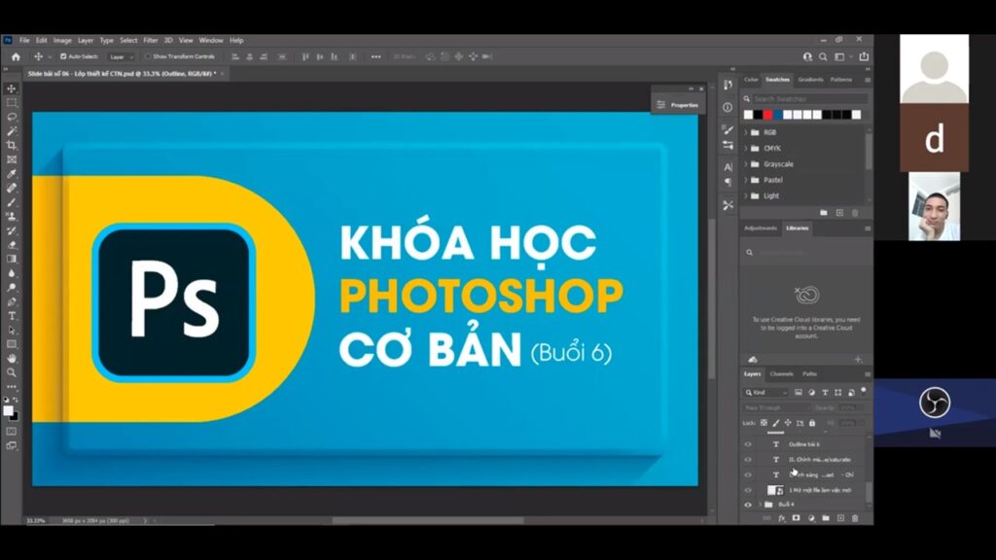996x560 pixels.
Task: Open the Window menu
Action: pos(211,40)
